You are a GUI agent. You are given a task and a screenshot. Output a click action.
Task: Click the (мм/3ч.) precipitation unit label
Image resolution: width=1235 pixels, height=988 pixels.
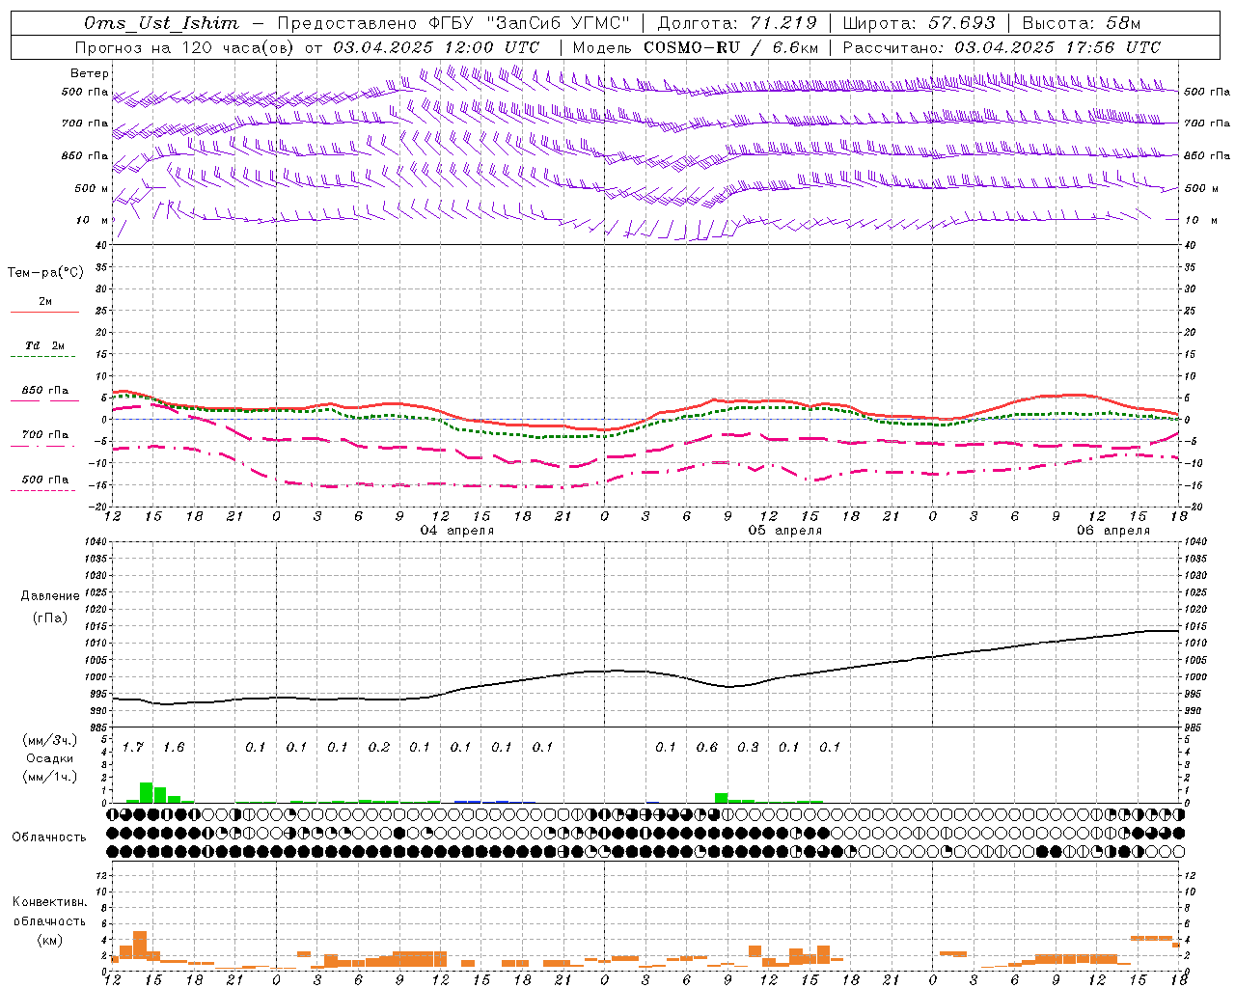pyautogui.click(x=50, y=740)
